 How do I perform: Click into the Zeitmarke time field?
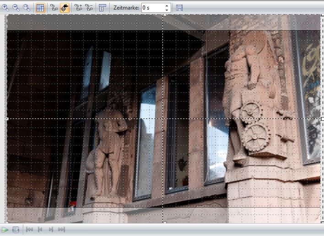pos(151,8)
